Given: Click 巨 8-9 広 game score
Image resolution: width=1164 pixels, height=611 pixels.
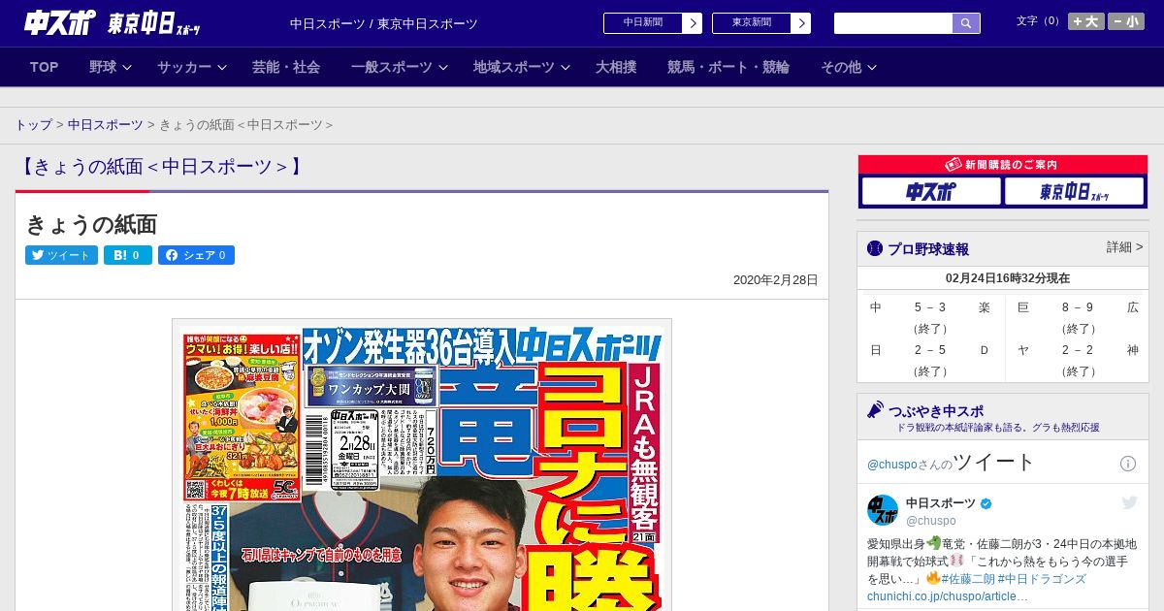Looking at the screenshot, I should [x=1078, y=317].
